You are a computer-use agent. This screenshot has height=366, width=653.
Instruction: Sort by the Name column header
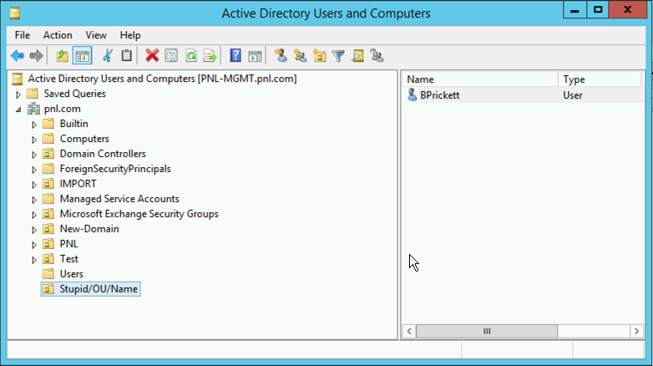pyautogui.click(x=480, y=79)
